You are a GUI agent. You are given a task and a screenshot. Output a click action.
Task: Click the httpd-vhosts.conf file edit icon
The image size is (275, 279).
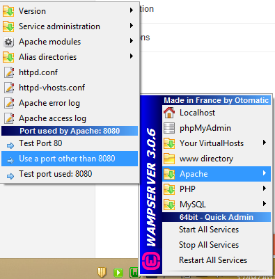9,88
